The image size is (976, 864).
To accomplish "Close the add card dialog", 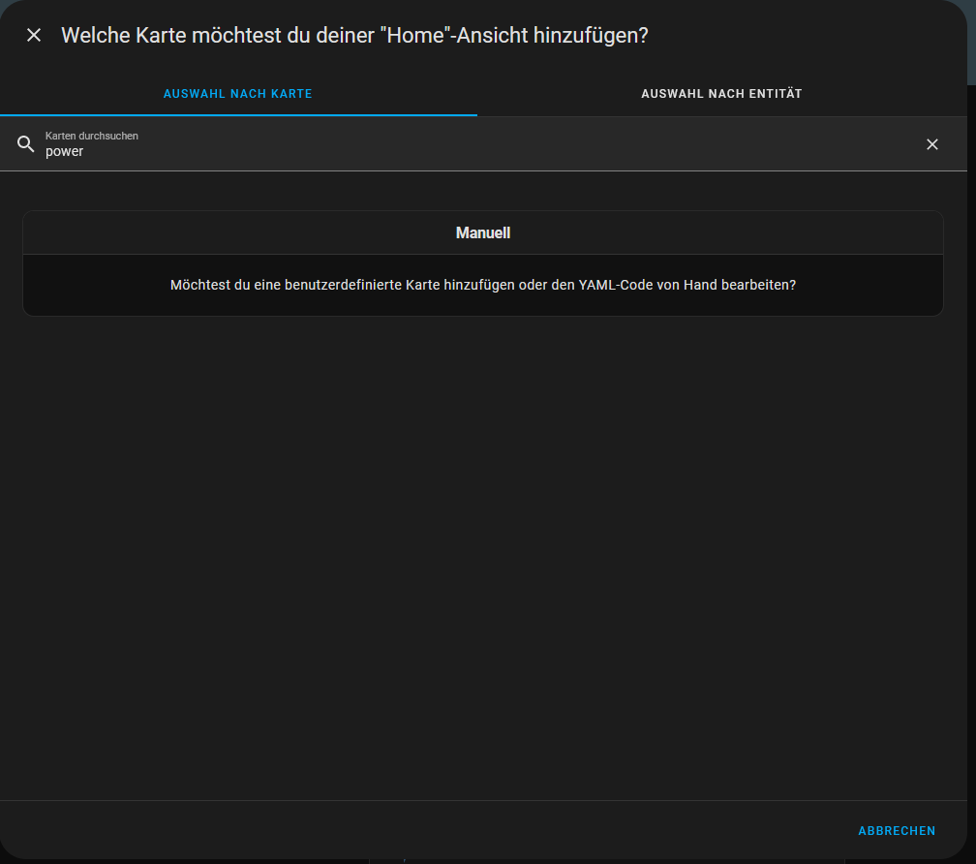I will 34,36.
